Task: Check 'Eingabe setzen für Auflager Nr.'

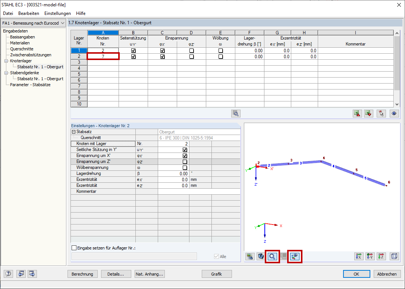Action: click(74, 248)
